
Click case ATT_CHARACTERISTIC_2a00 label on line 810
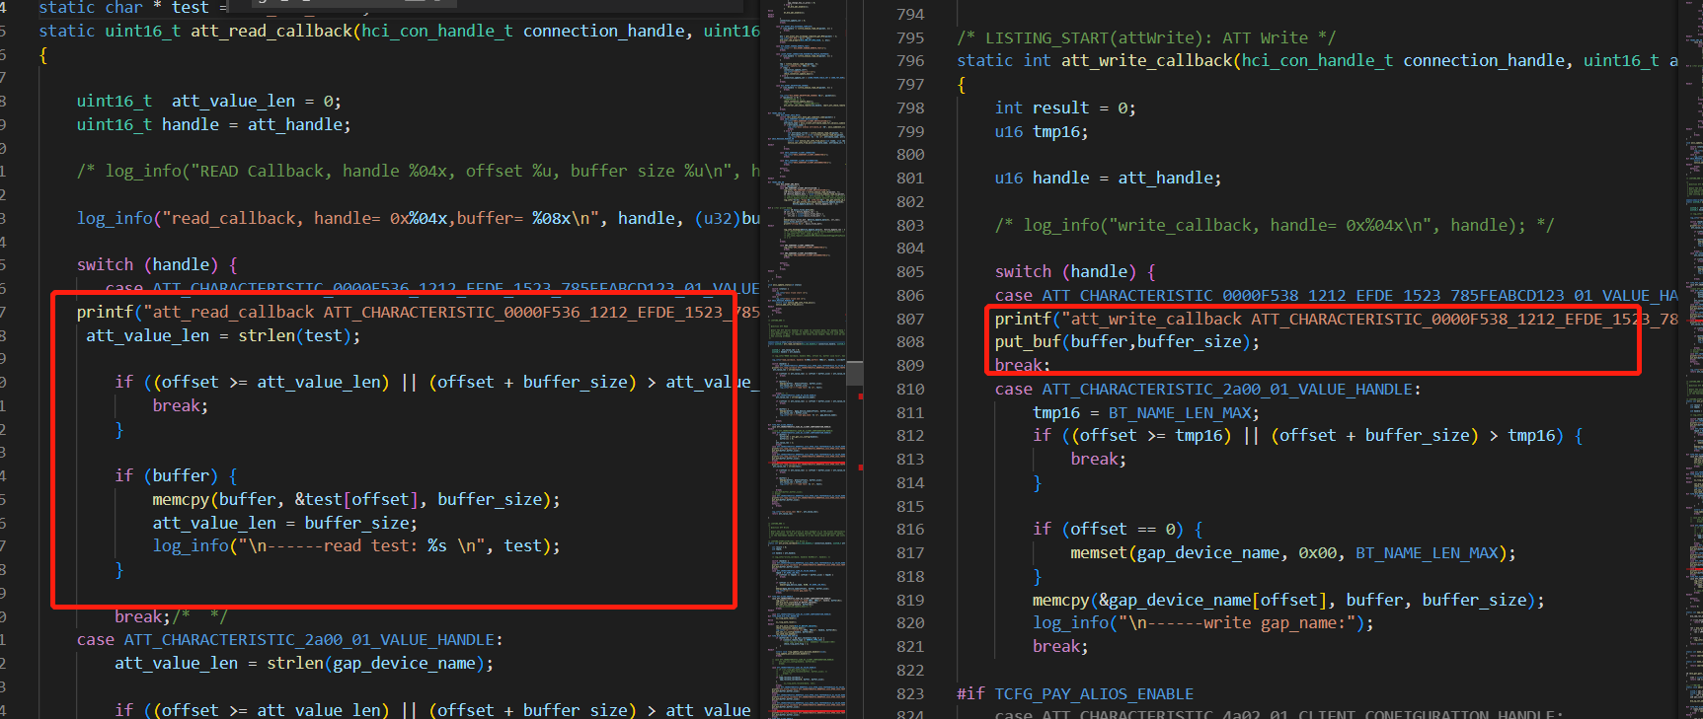1208,389
